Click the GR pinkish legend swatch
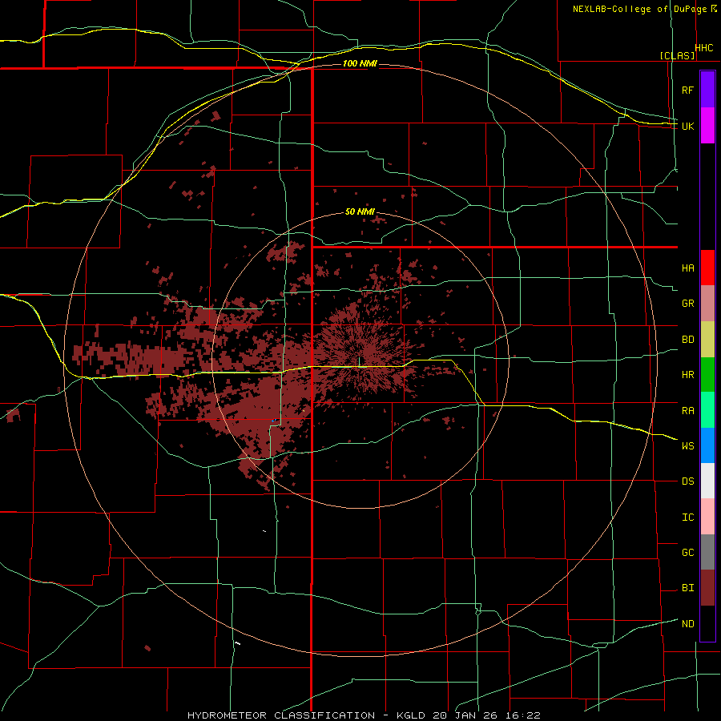 coord(707,303)
